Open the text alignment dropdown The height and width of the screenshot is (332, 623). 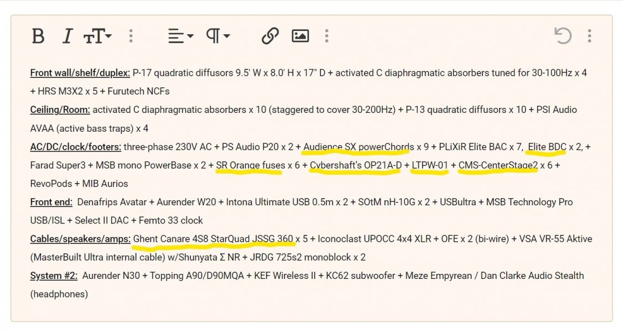pos(181,37)
